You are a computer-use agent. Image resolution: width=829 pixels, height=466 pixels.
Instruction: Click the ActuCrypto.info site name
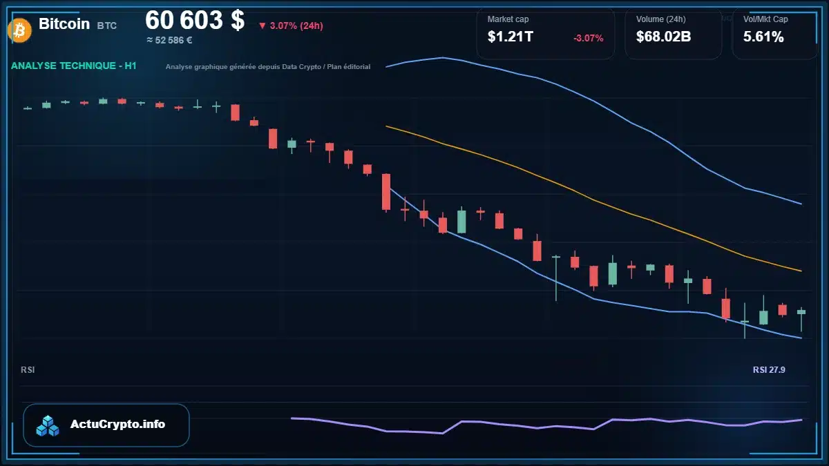pyautogui.click(x=117, y=425)
